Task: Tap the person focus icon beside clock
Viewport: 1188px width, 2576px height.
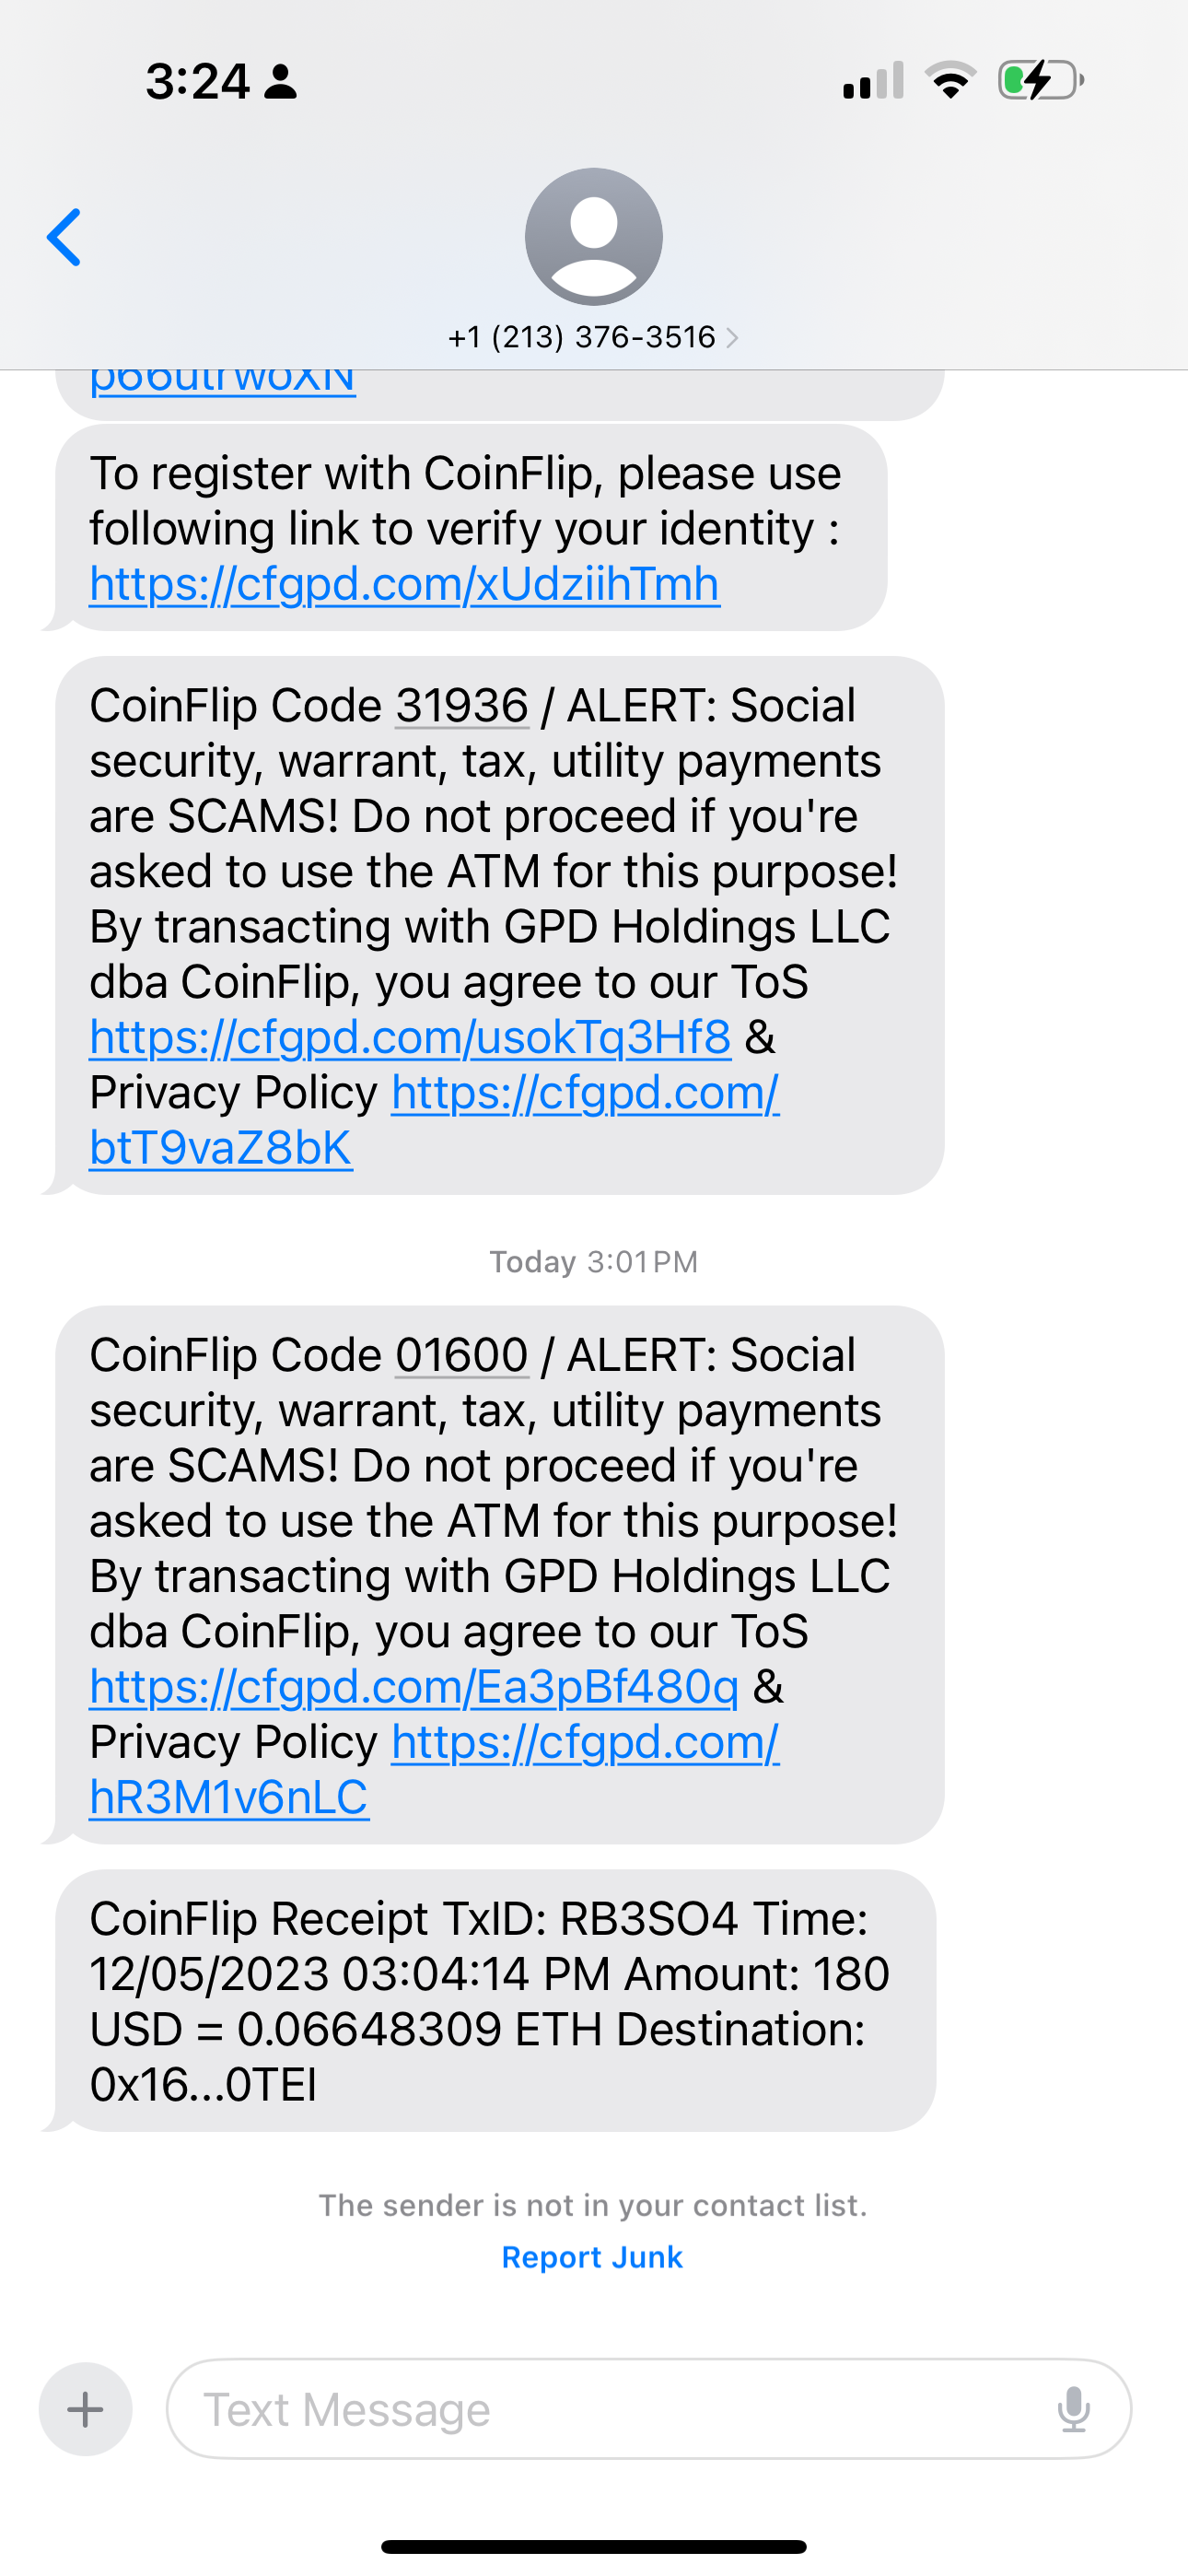Action: (281, 81)
